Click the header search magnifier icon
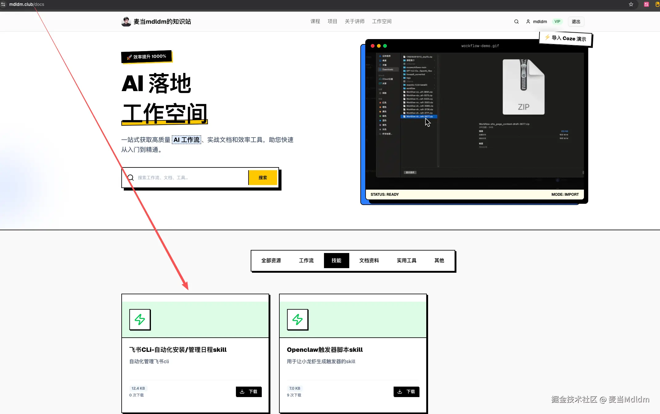Image resolution: width=660 pixels, height=414 pixels. click(516, 22)
